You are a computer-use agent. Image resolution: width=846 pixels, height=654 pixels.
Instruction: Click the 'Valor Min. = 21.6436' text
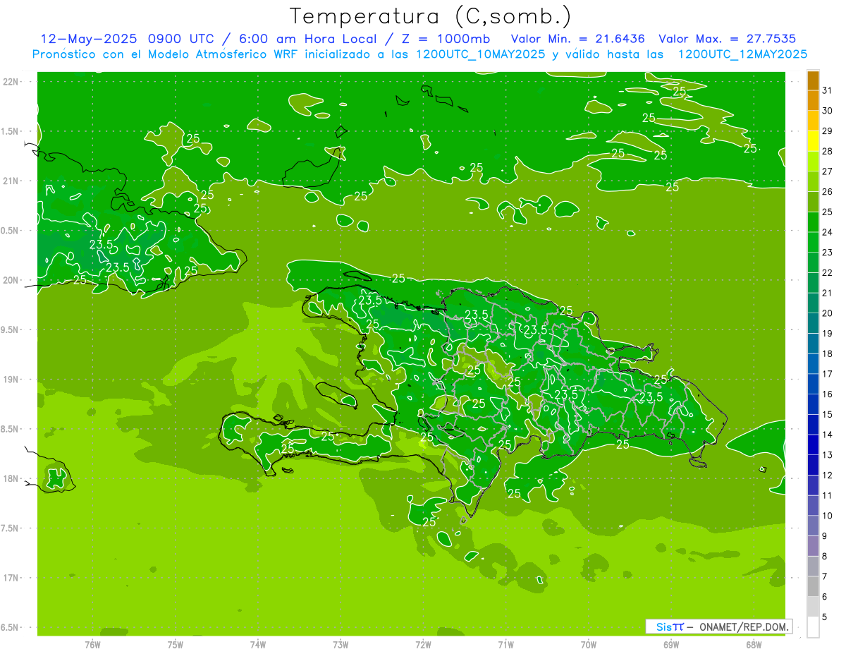pyautogui.click(x=578, y=39)
